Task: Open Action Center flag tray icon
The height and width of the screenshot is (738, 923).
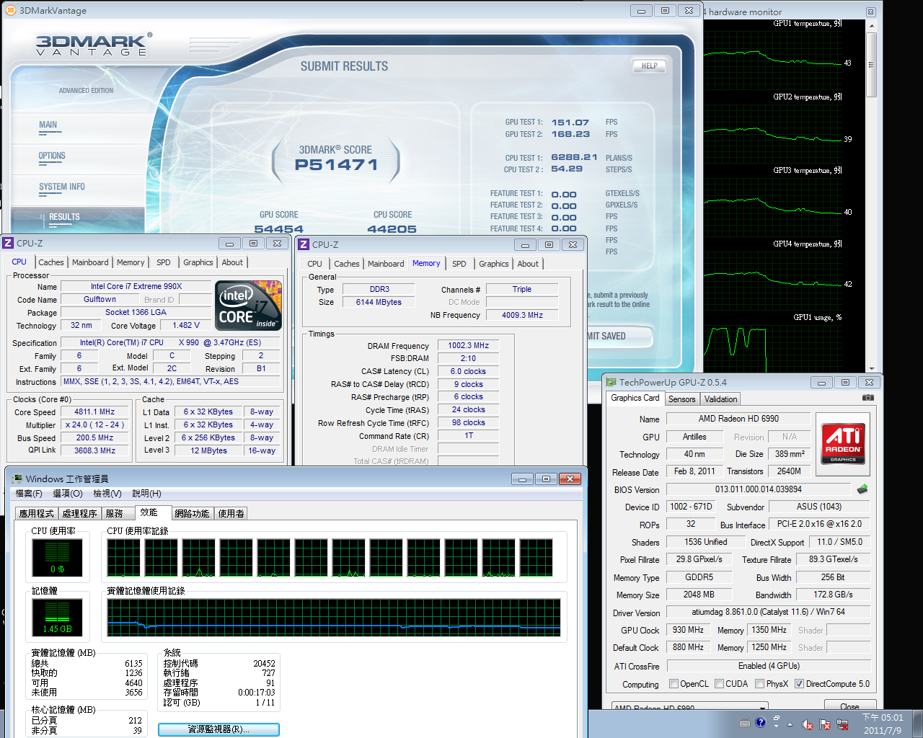Action: 823,724
